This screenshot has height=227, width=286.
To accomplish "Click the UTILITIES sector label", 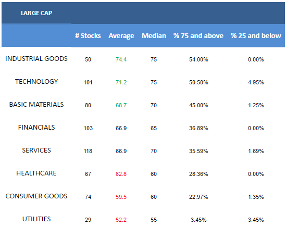I will (36, 219).
